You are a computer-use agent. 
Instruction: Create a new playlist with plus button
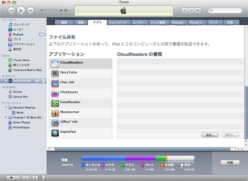tap(11, 178)
